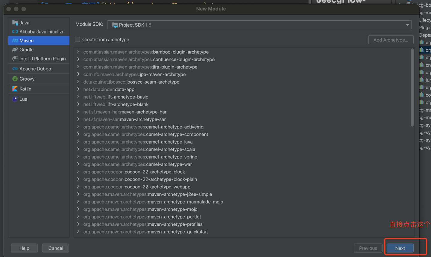Select camel-archetype-java row
The height and width of the screenshot is (257, 431).
(242, 142)
